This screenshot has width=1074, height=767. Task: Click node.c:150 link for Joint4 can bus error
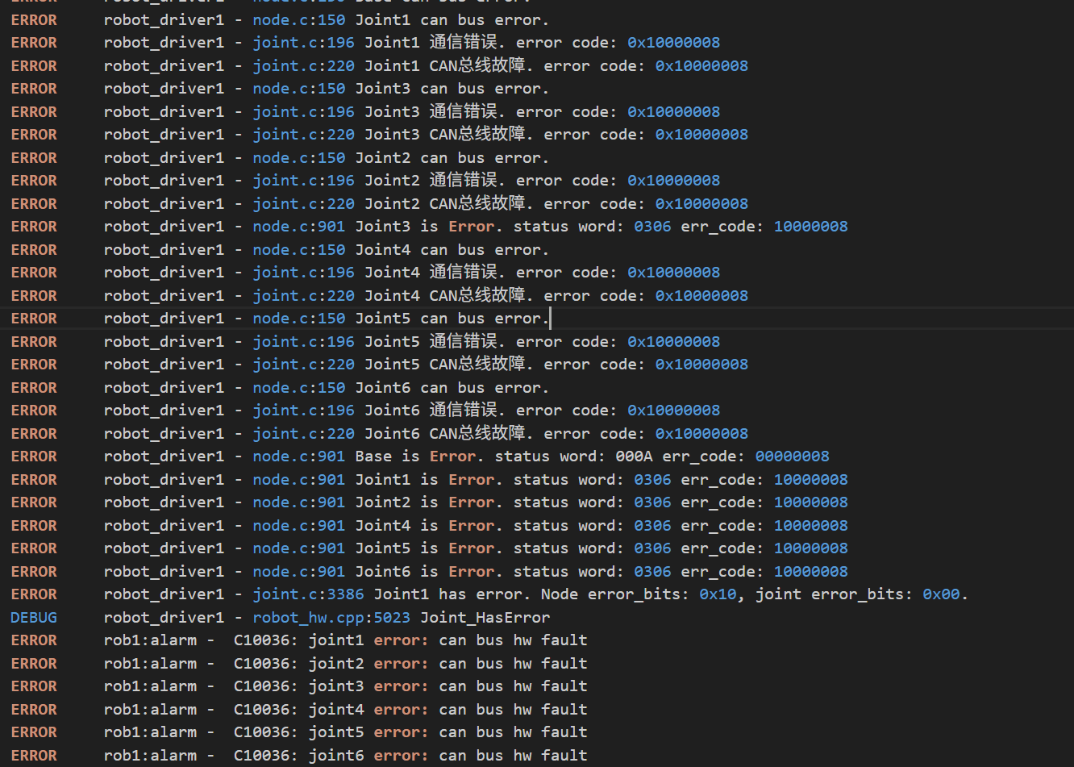click(x=298, y=250)
